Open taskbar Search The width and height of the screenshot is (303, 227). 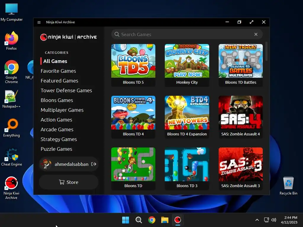click(138, 220)
